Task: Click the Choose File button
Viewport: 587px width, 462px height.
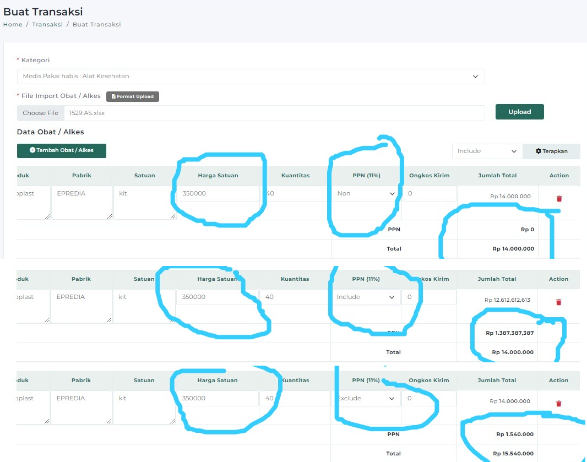Action: point(40,113)
